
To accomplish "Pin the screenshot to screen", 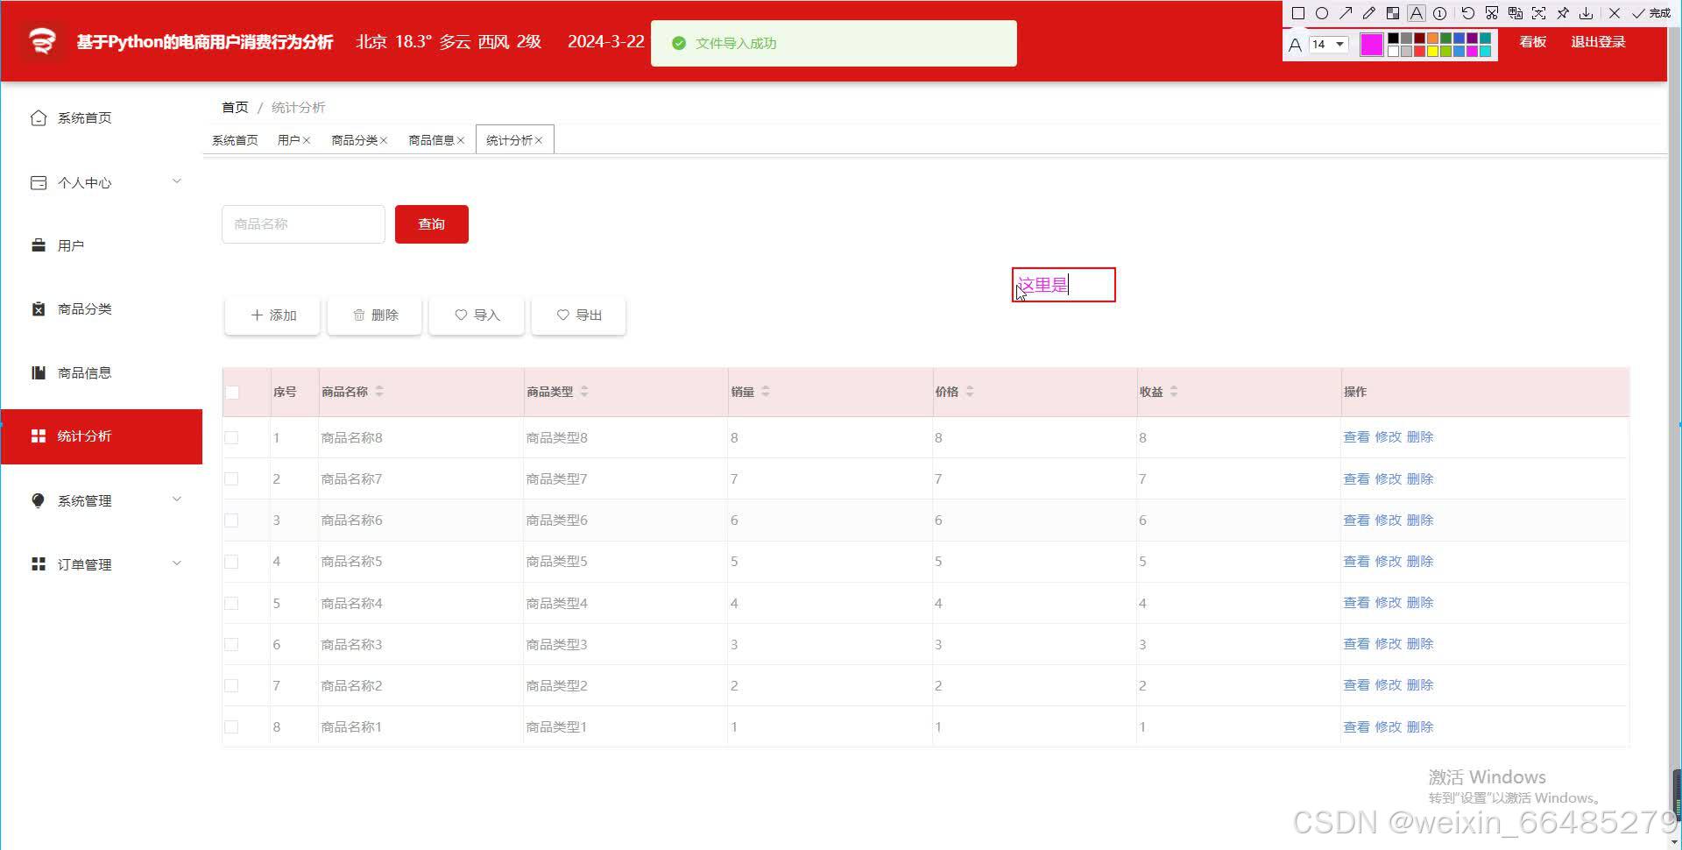I will (1563, 13).
